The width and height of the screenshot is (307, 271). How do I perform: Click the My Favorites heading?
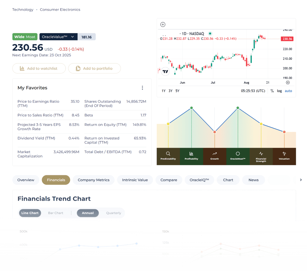[x=33, y=88]
